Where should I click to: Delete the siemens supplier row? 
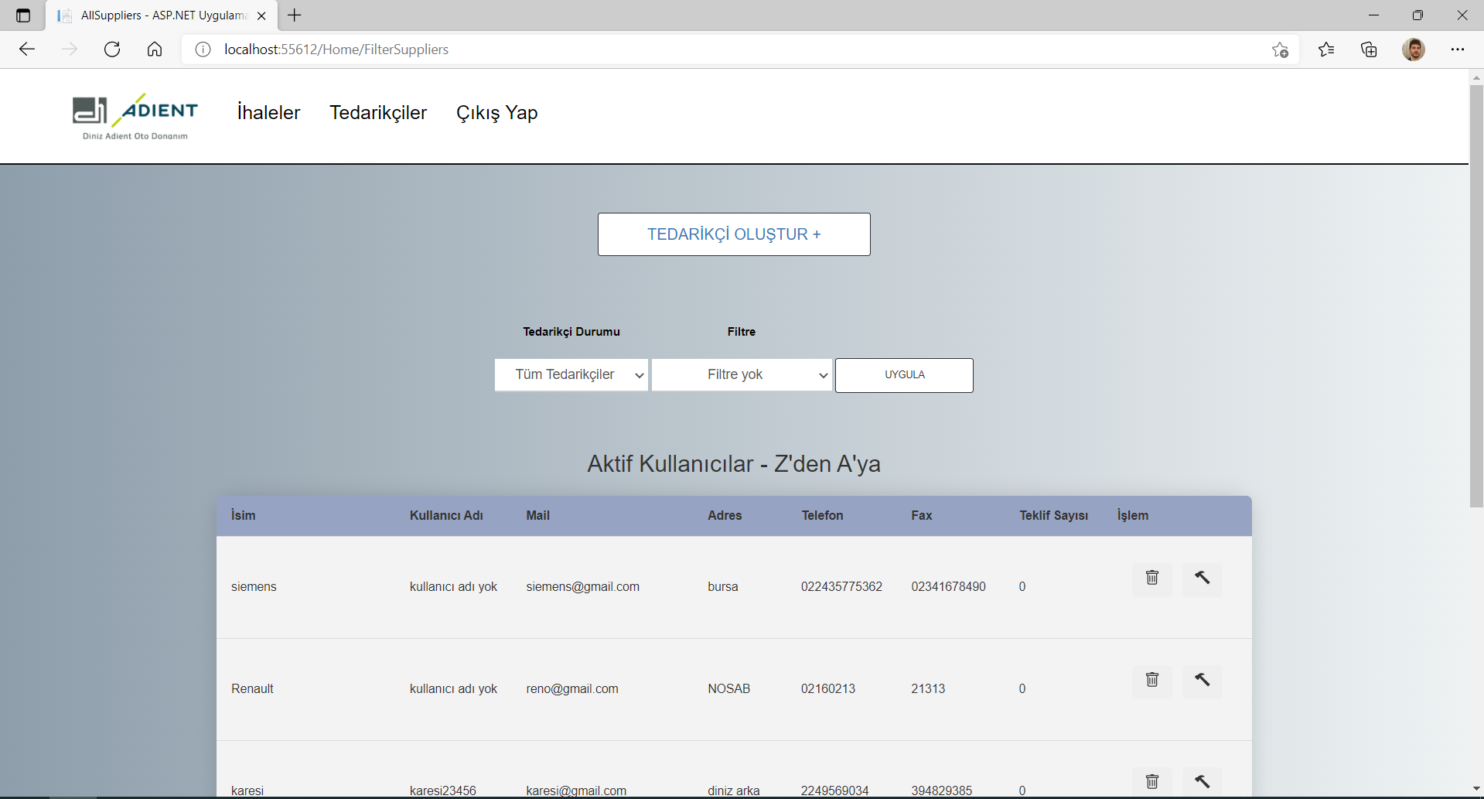click(1152, 578)
